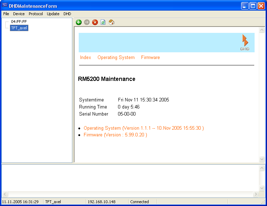Click status bar IP 192.168.10.148
The height and width of the screenshot is (206, 267).
(x=101, y=202)
